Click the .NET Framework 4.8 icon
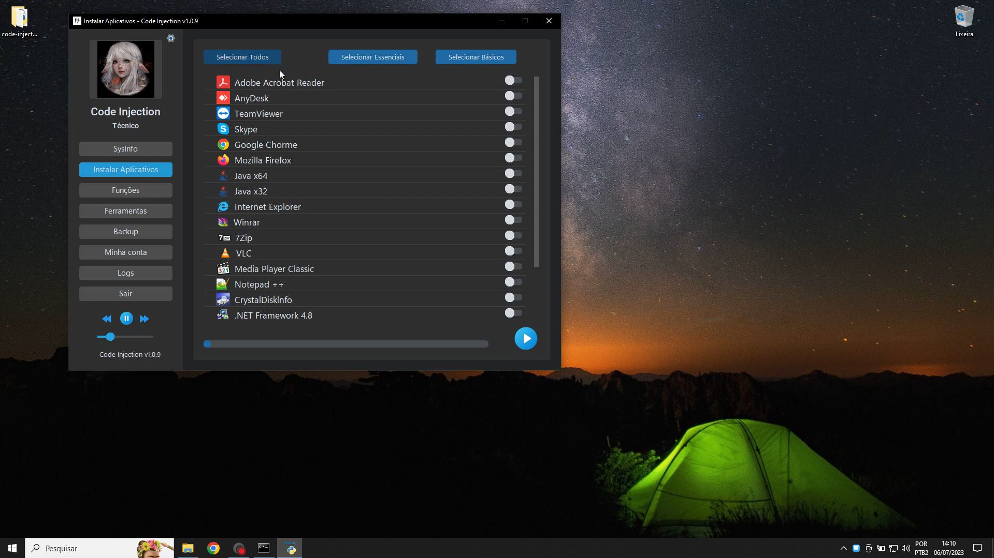Image resolution: width=994 pixels, height=558 pixels. (223, 314)
